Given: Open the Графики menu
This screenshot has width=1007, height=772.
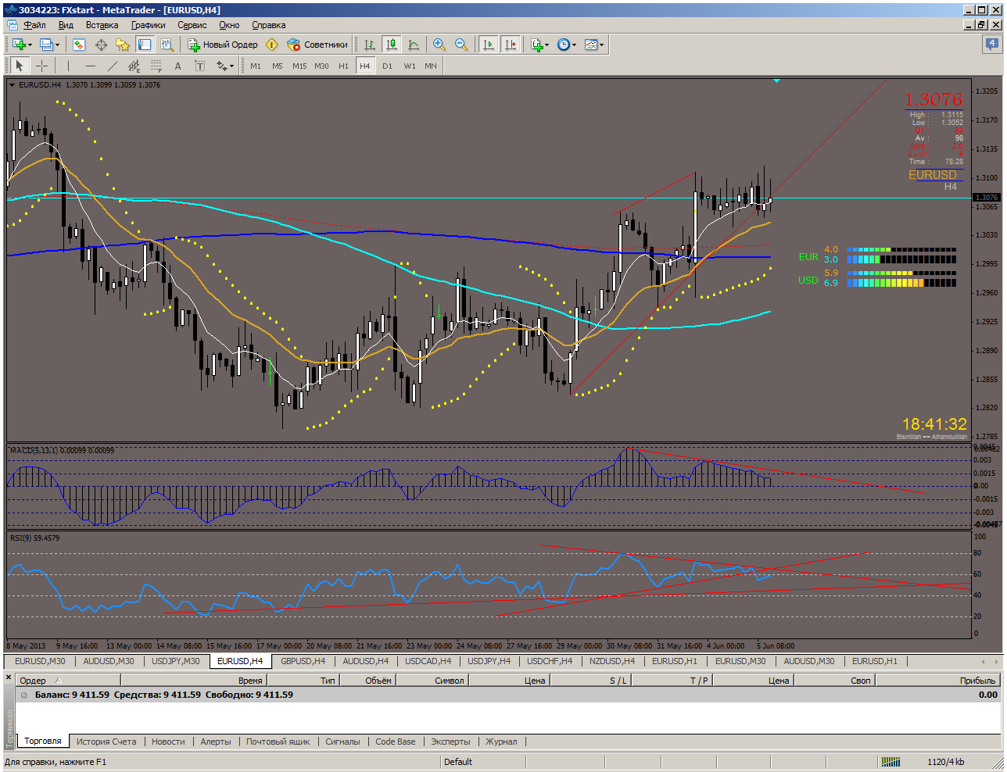Looking at the screenshot, I should 149,25.
